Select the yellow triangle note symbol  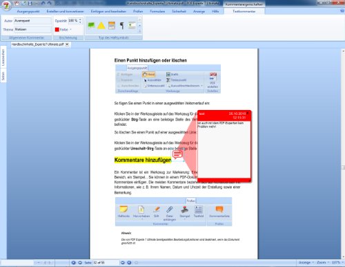pos(101,25)
